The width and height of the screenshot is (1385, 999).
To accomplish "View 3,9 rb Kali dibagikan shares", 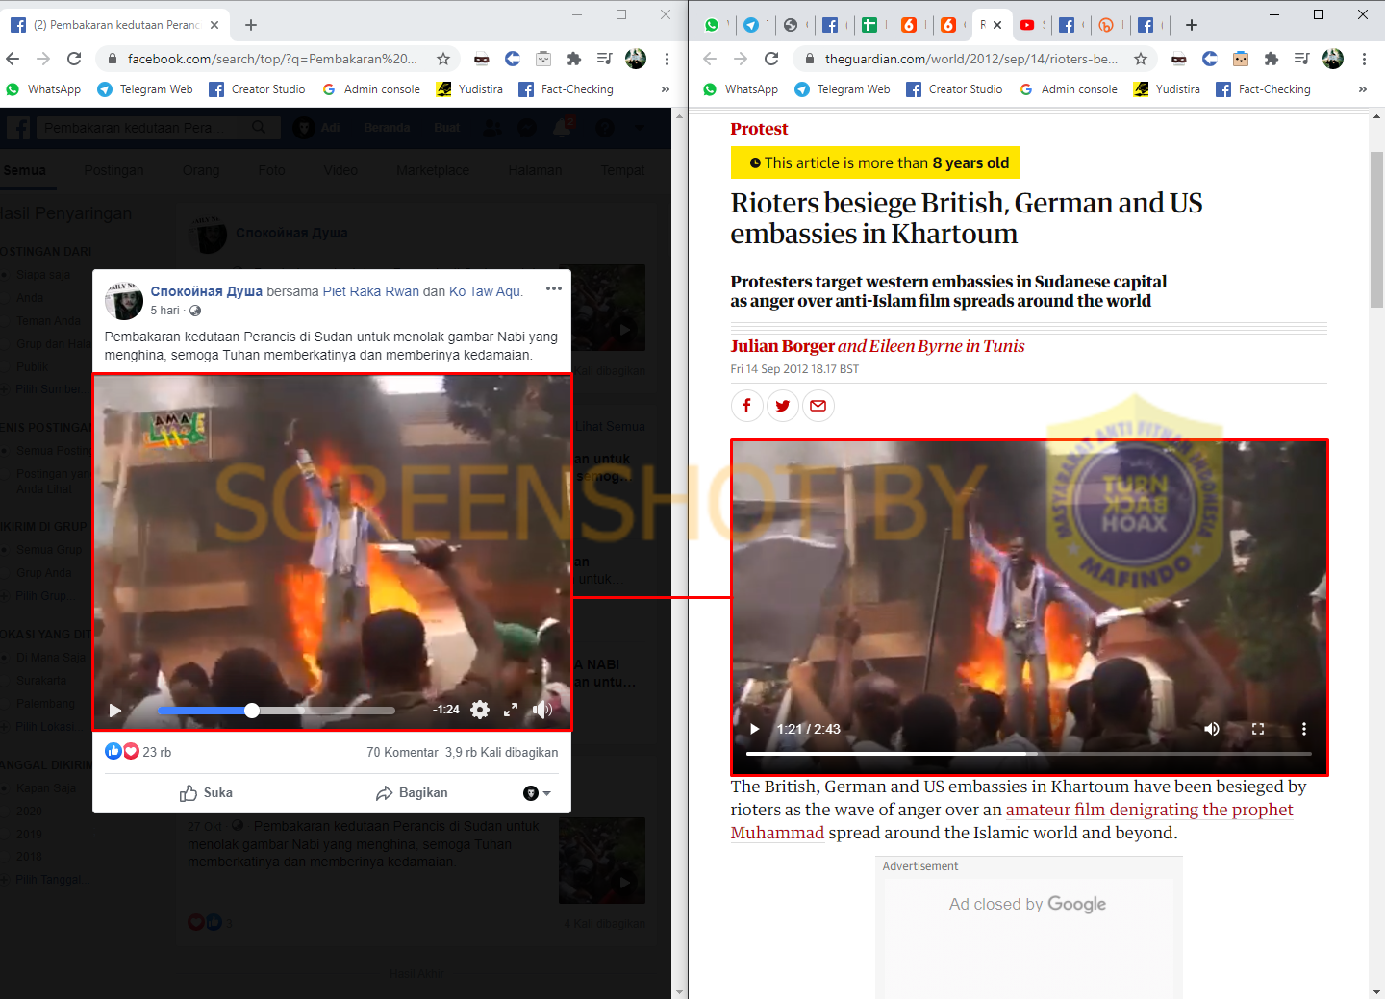I will (501, 752).
